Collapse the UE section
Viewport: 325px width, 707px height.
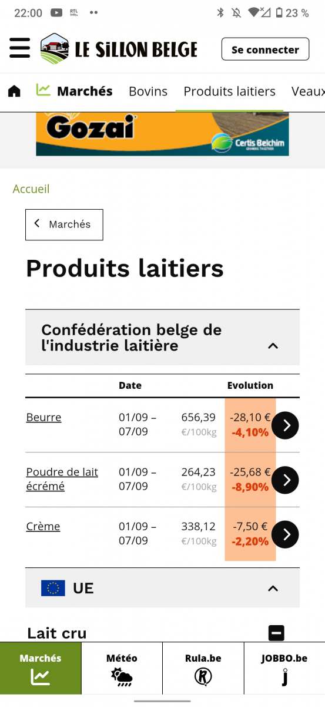[162, 588]
